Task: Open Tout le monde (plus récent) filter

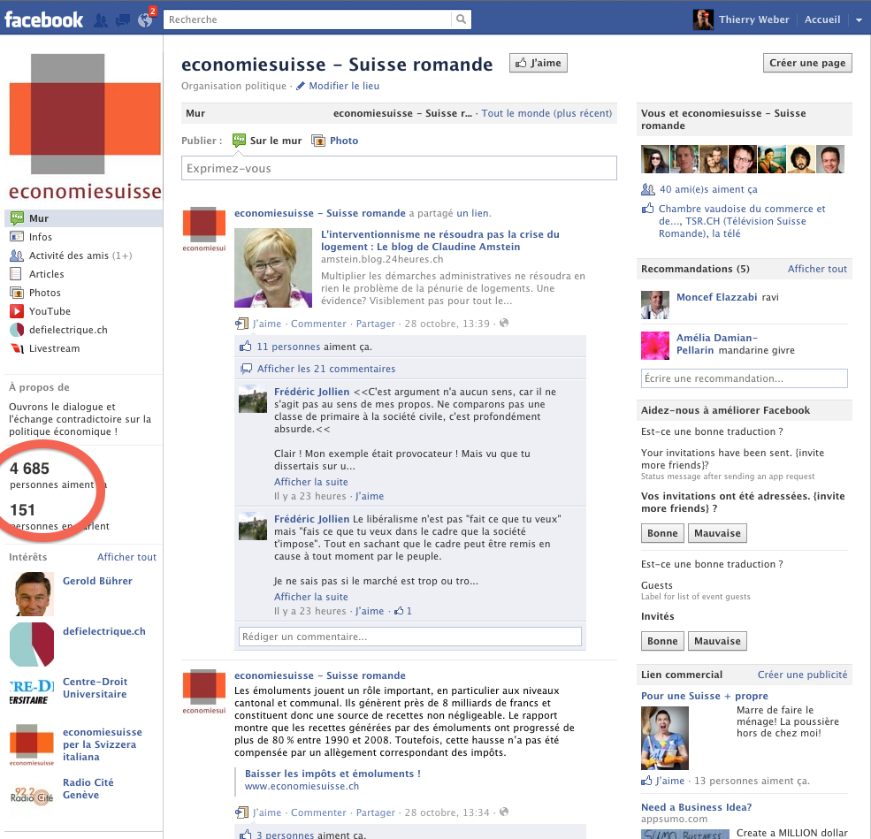Action: (x=546, y=113)
